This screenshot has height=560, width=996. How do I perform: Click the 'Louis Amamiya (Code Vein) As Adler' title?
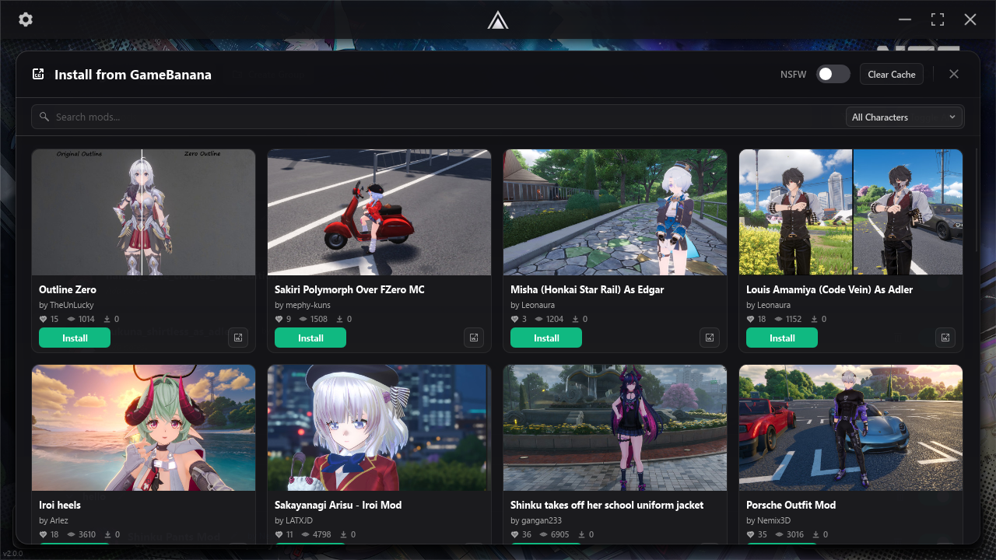click(829, 289)
